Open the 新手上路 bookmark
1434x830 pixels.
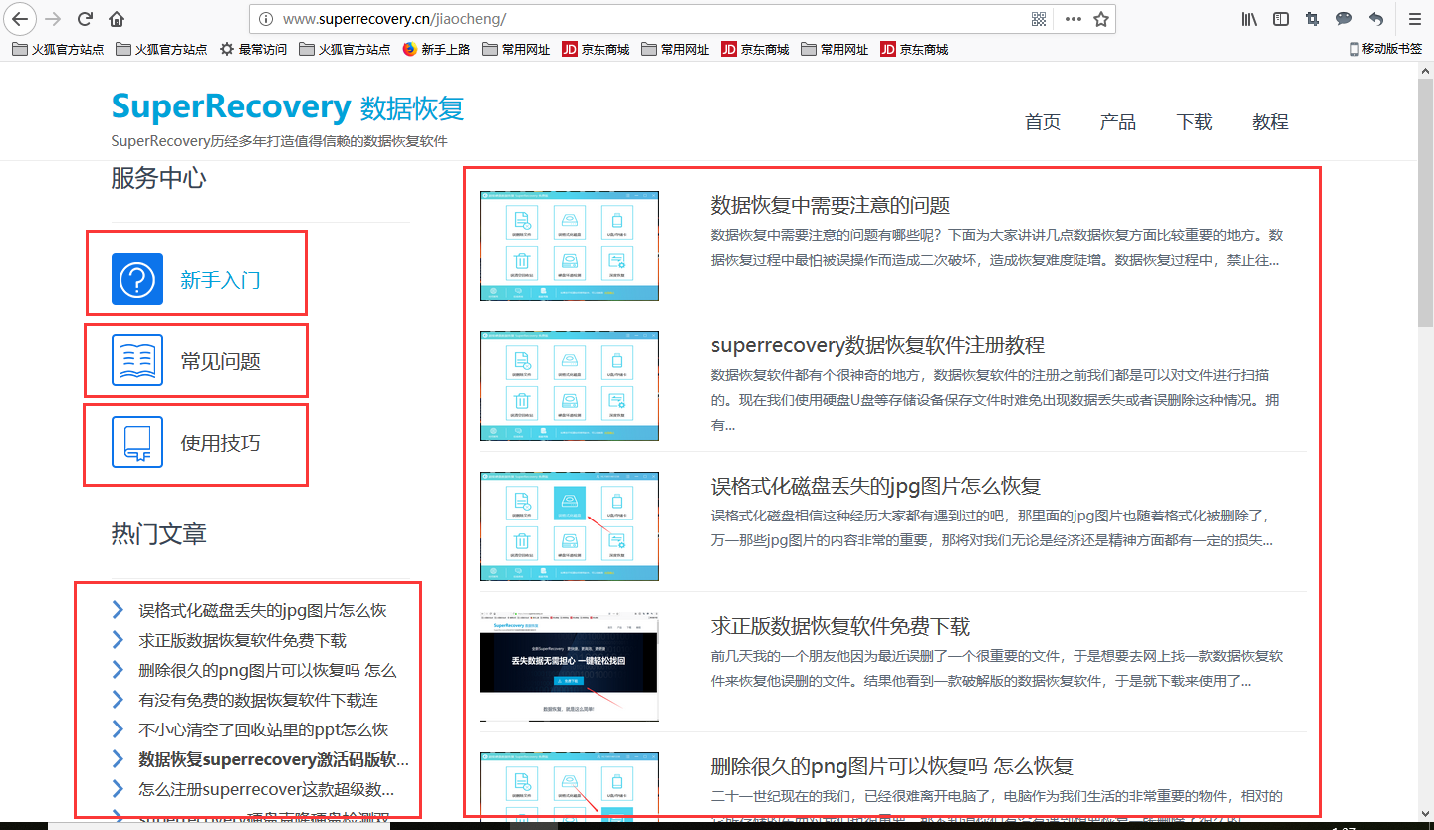[436, 49]
